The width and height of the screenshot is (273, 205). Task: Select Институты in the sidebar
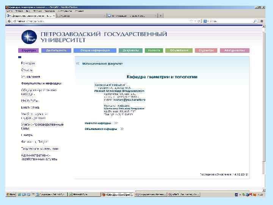30,101
